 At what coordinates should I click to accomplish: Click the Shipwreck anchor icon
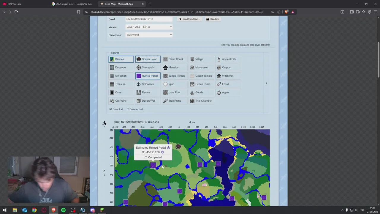139,84
